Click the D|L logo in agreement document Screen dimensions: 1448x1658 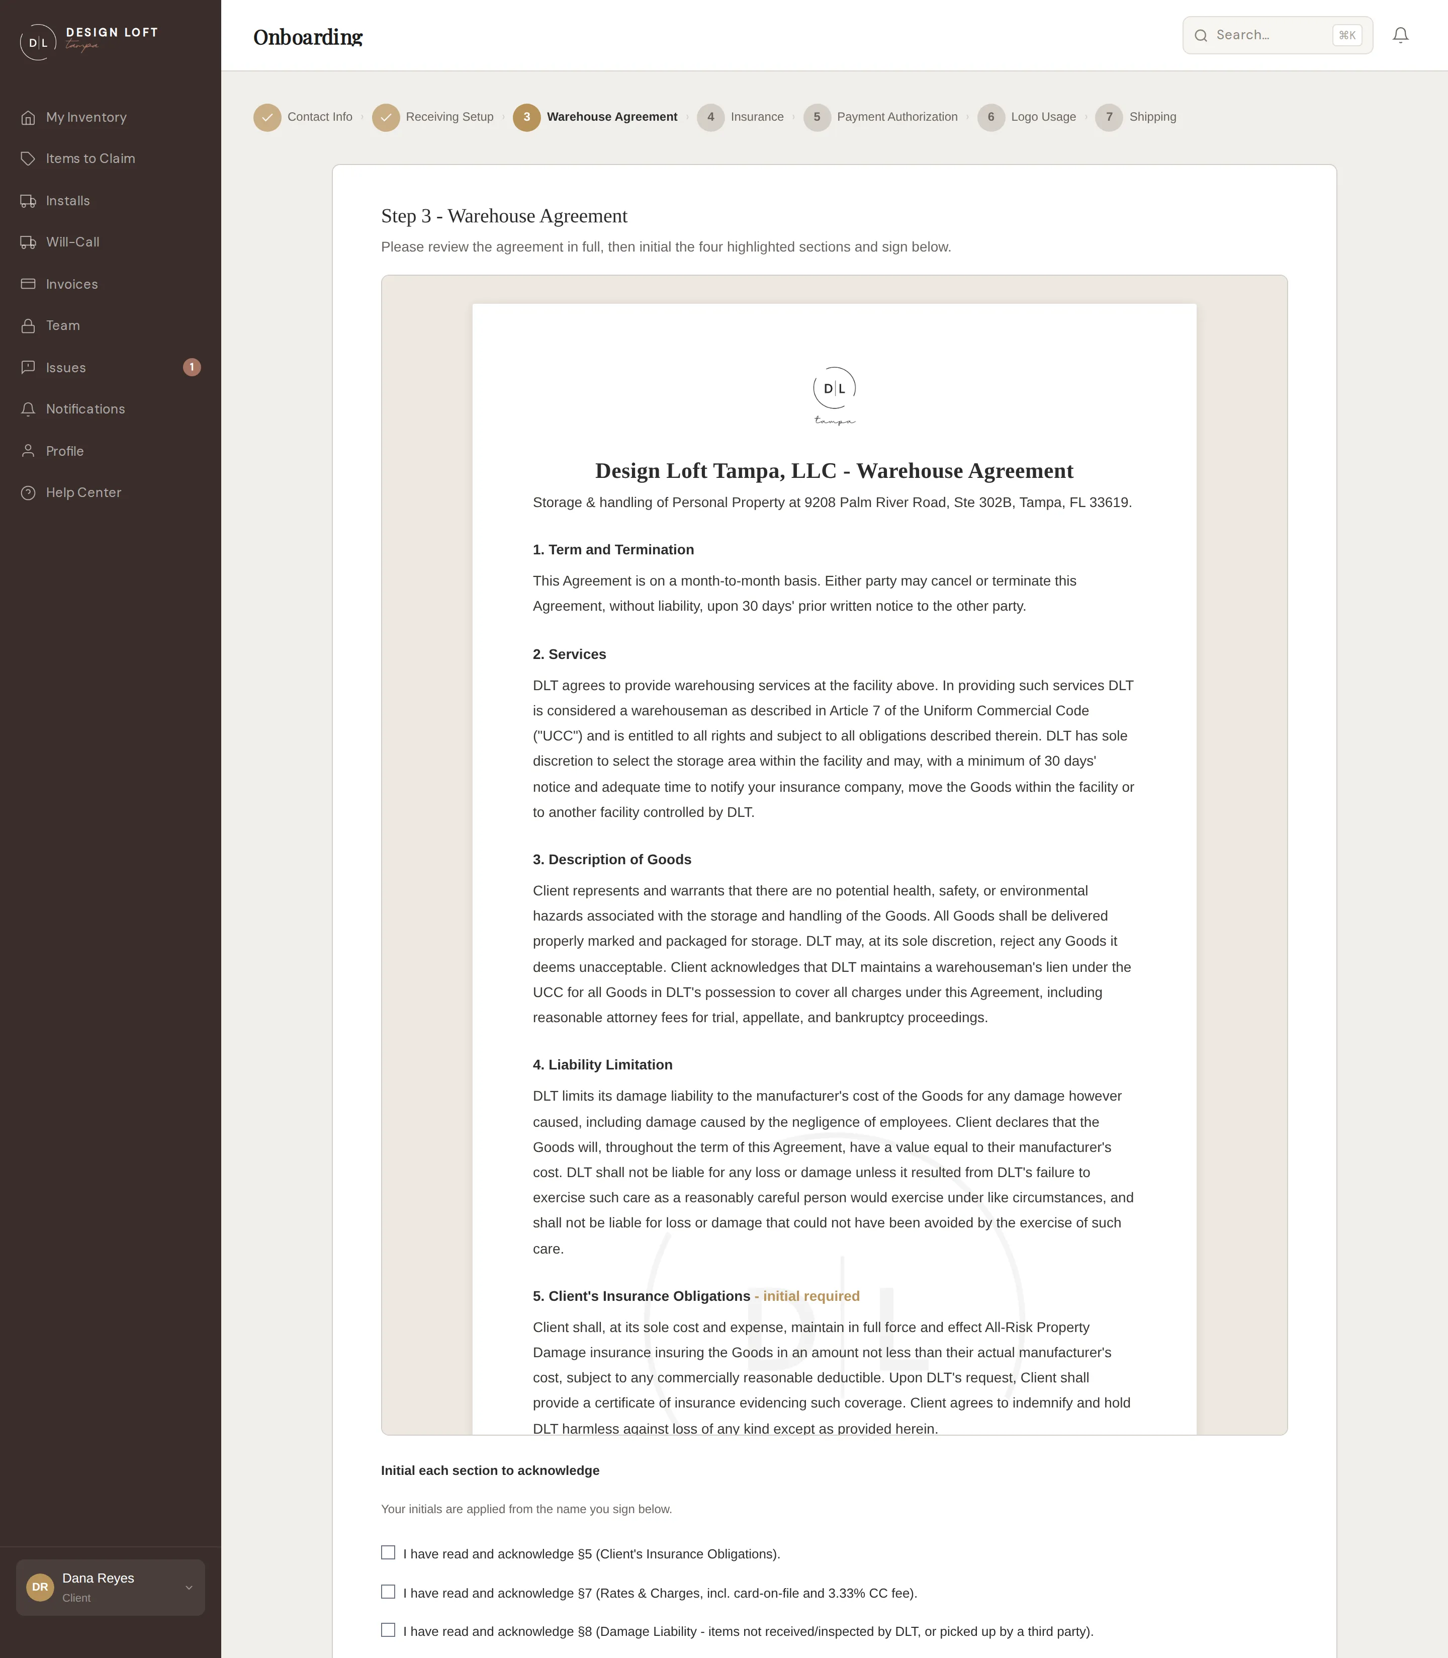(835, 396)
